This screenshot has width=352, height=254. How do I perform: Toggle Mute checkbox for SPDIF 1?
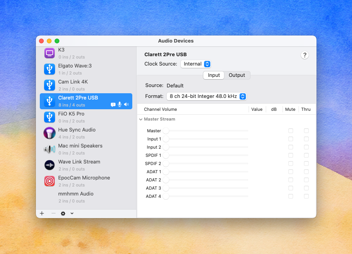pos(291,155)
